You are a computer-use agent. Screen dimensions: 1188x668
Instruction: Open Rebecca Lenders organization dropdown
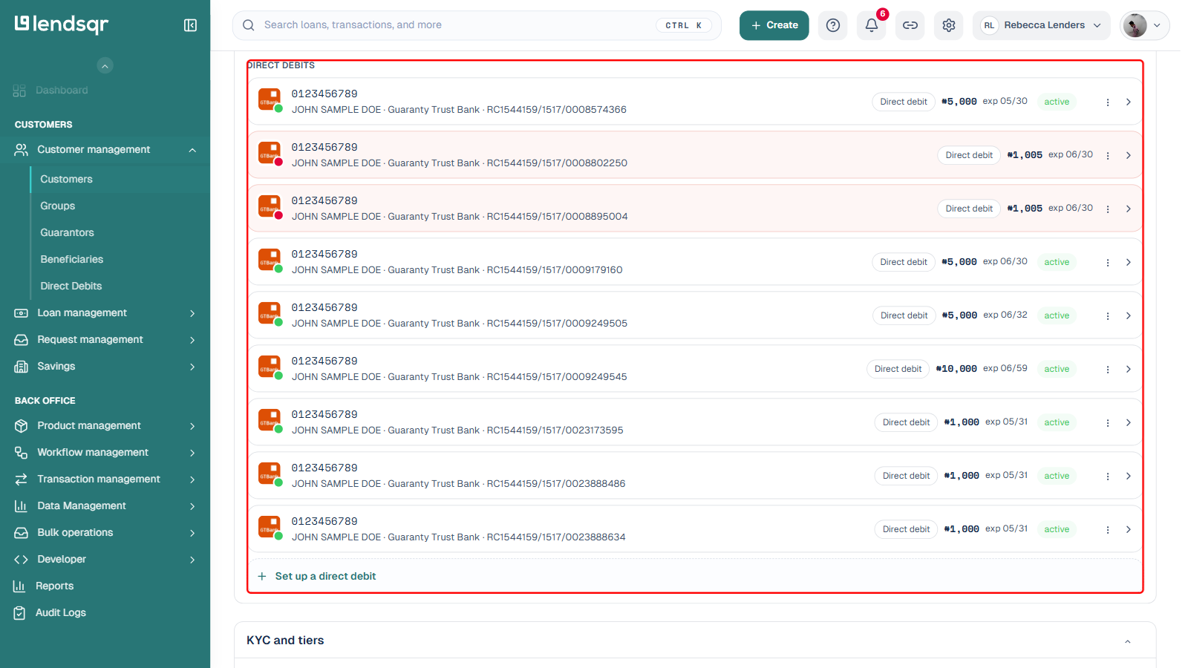(x=1042, y=25)
